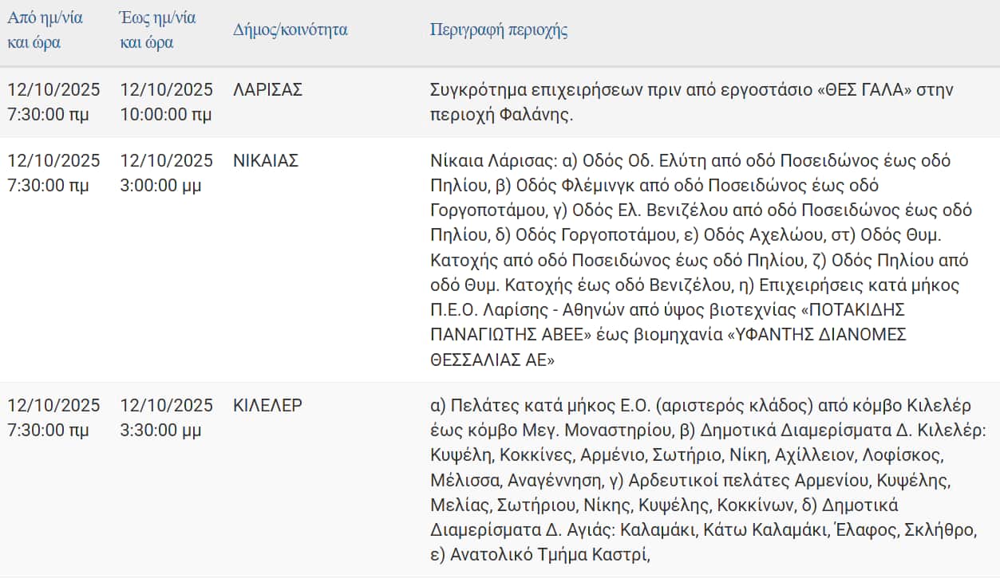The width and height of the screenshot is (1000, 586).
Task: Select the ΝΙΚΑΙΑΣ municipality cell
Action: [266, 160]
